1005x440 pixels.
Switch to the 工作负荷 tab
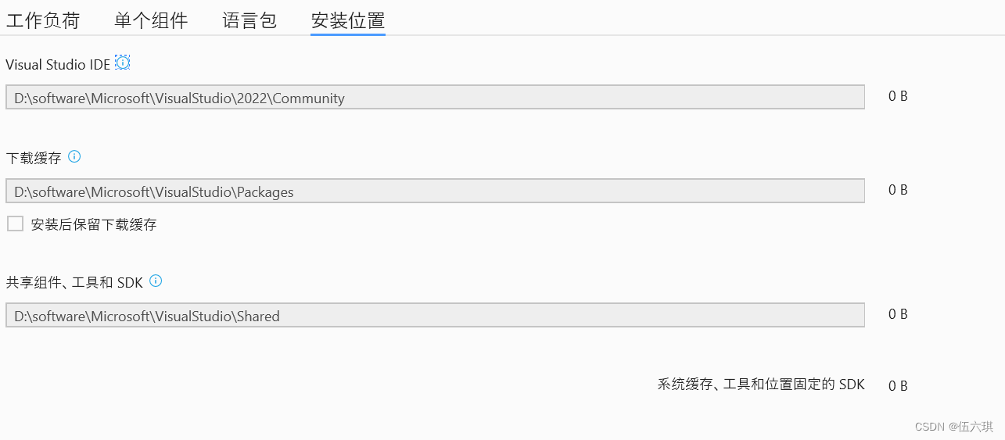coord(43,20)
